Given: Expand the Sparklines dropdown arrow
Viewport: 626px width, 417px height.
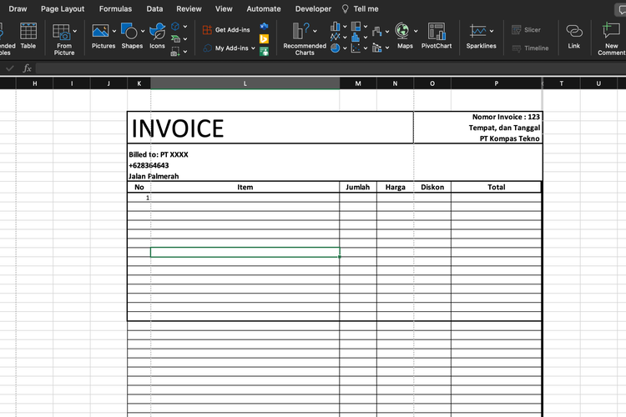Looking at the screenshot, I should pyautogui.click(x=492, y=31).
